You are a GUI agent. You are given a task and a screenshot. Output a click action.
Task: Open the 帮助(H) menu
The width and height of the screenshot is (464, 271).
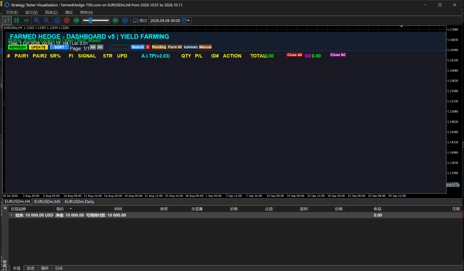[x=87, y=12]
